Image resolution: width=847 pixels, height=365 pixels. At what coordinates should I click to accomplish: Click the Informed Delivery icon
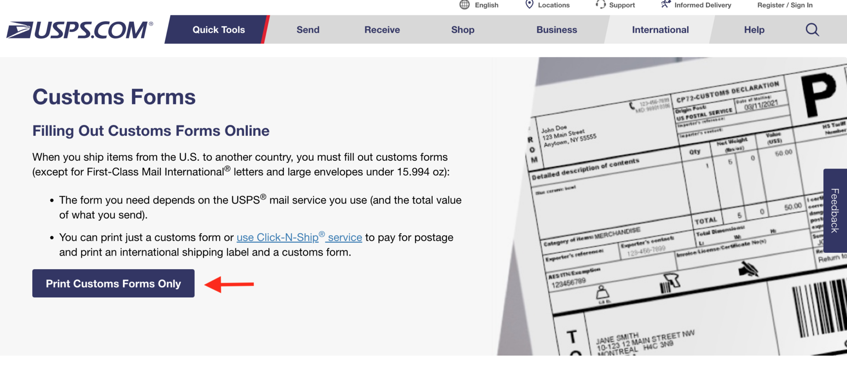[x=665, y=5]
